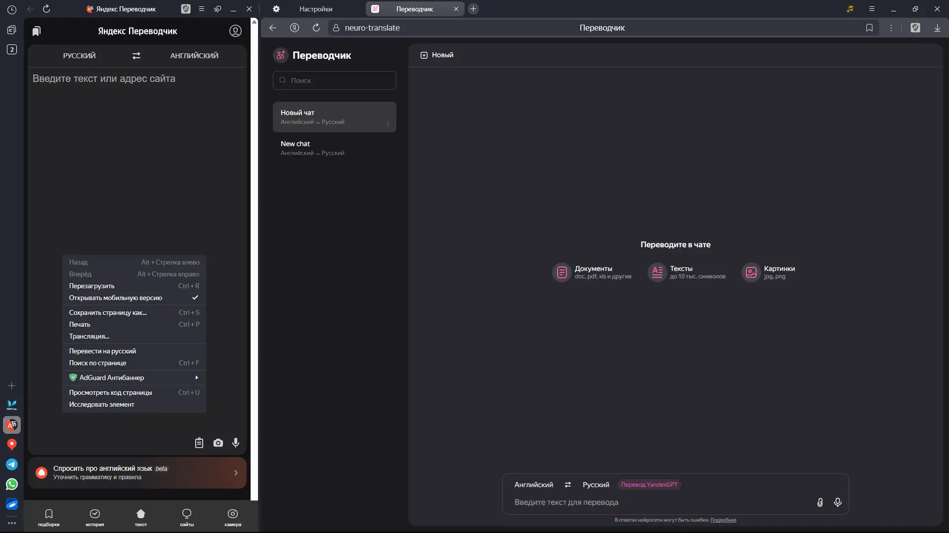949x533 pixels.
Task: Click the Новый chat button
Action: coord(437,55)
